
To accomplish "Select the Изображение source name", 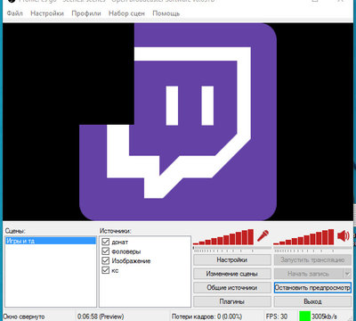I will coord(131,261).
